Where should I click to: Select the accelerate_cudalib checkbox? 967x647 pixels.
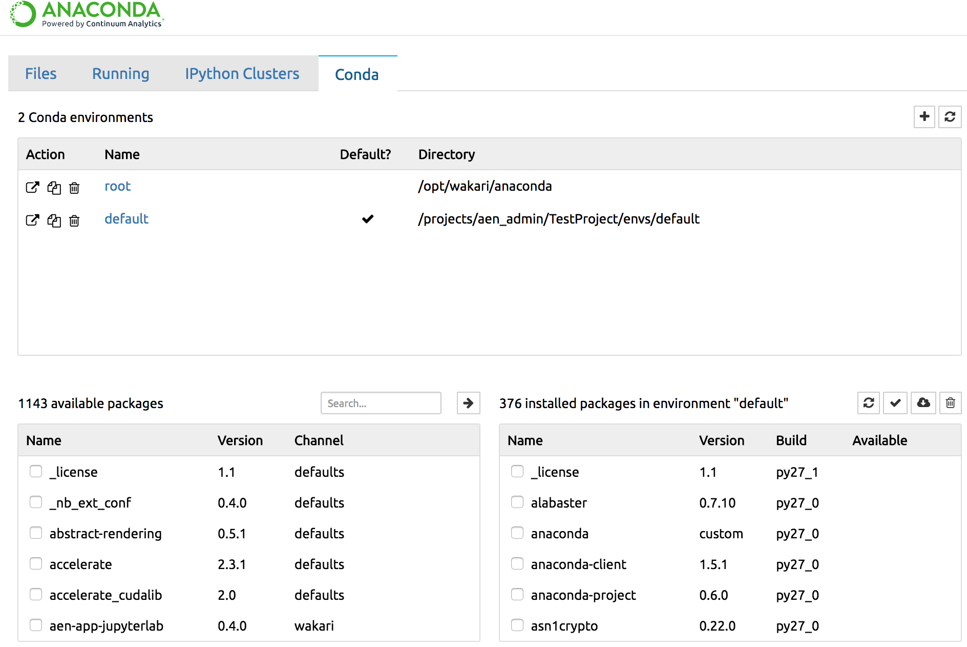[x=36, y=594]
